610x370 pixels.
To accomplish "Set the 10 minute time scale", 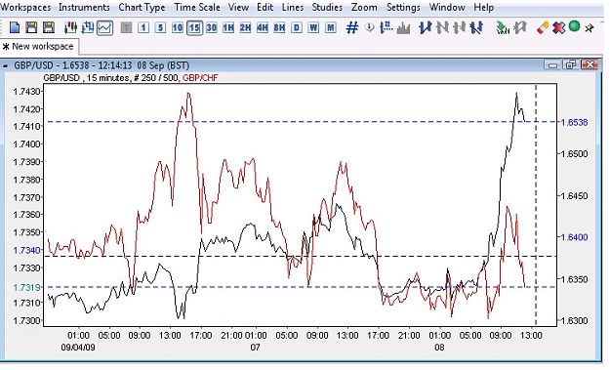I will [178, 28].
